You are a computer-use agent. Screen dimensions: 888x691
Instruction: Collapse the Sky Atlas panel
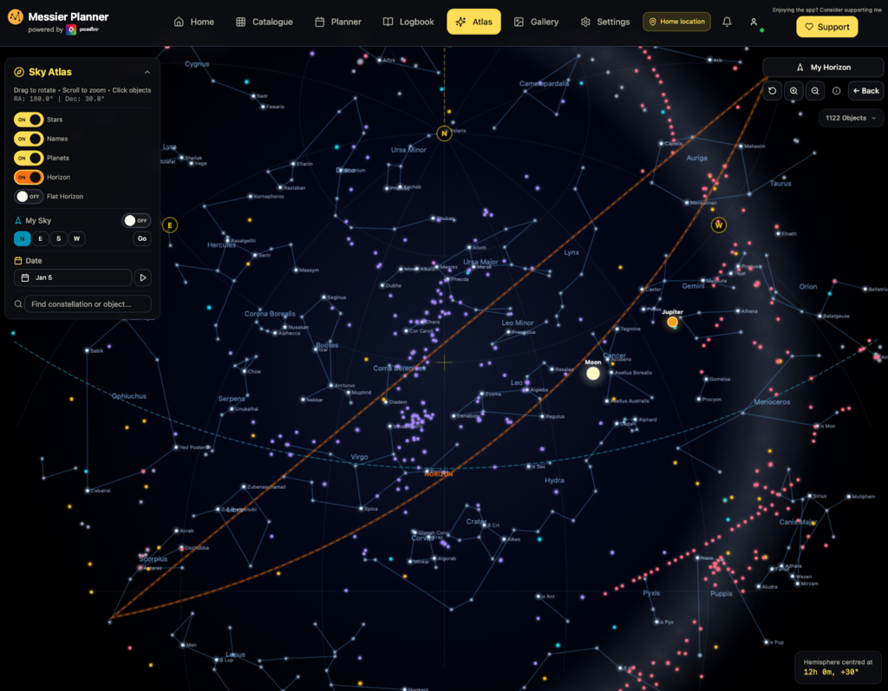click(x=147, y=73)
